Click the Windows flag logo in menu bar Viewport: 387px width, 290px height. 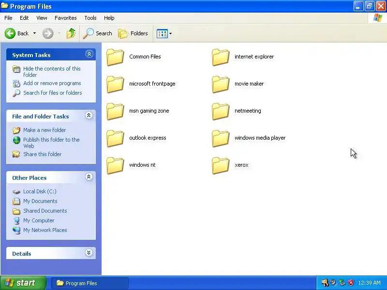click(x=377, y=18)
